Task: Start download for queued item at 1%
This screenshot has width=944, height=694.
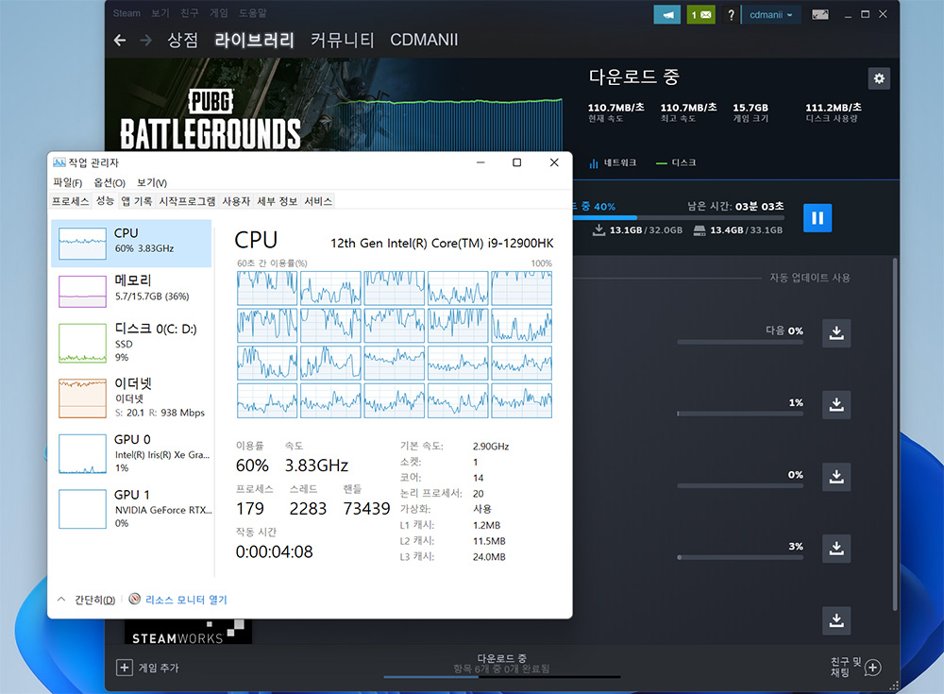Action: (x=836, y=405)
